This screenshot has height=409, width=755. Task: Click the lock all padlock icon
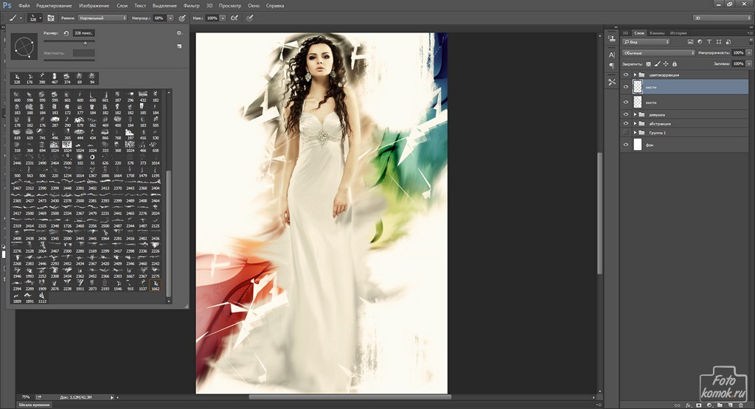[x=676, y=64]
